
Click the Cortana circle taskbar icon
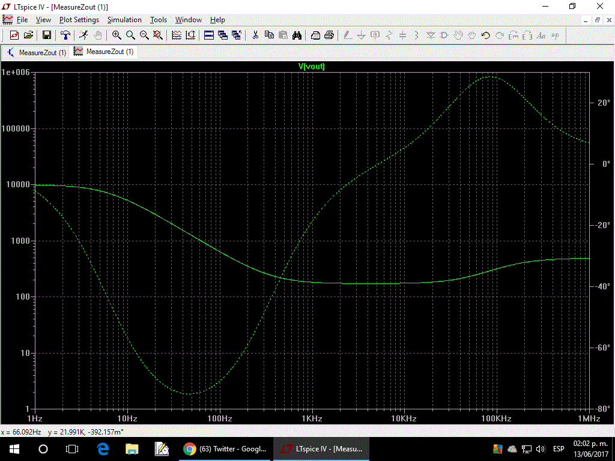point(43,449)
